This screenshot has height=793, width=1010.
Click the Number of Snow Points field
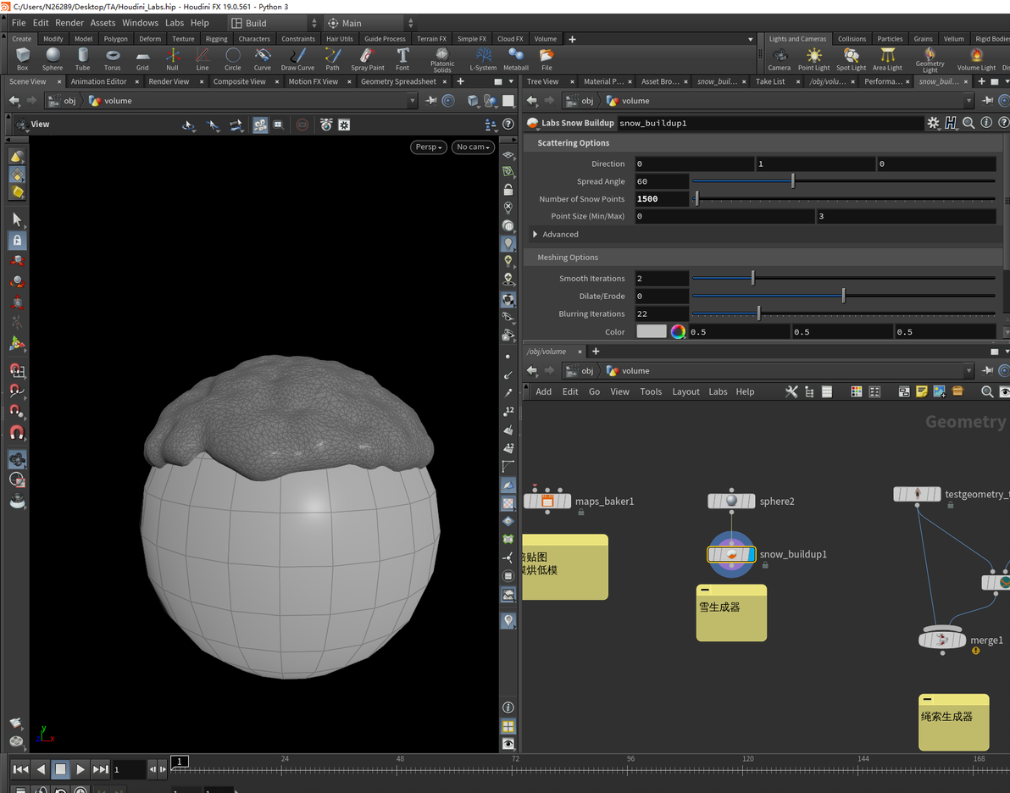661,199
